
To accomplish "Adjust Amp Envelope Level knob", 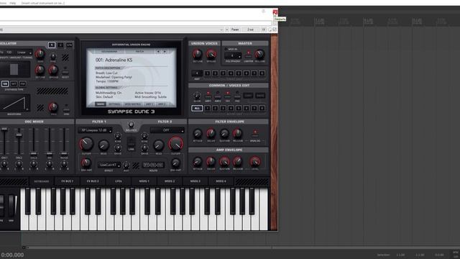I will tap(254, 162).
